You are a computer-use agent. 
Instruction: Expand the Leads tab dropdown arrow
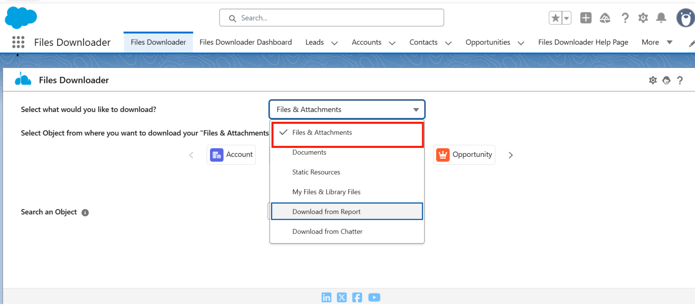(334, 43)
